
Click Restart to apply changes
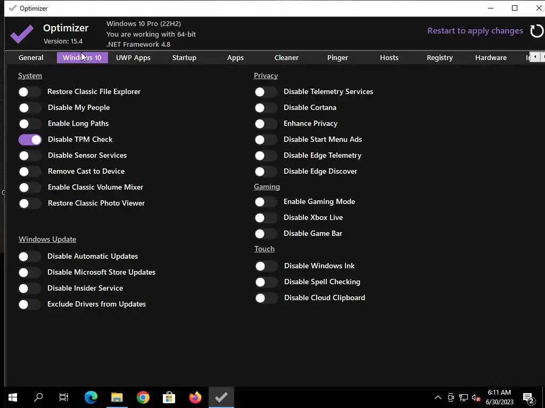click(475, 31)
